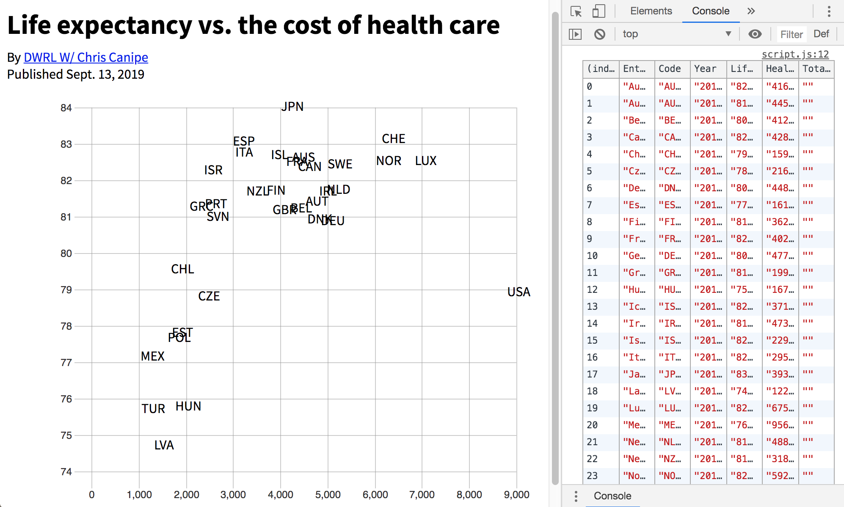Click the inspect element icon
The height and width of the screenshot is (507, 844).
click(576, 11)
